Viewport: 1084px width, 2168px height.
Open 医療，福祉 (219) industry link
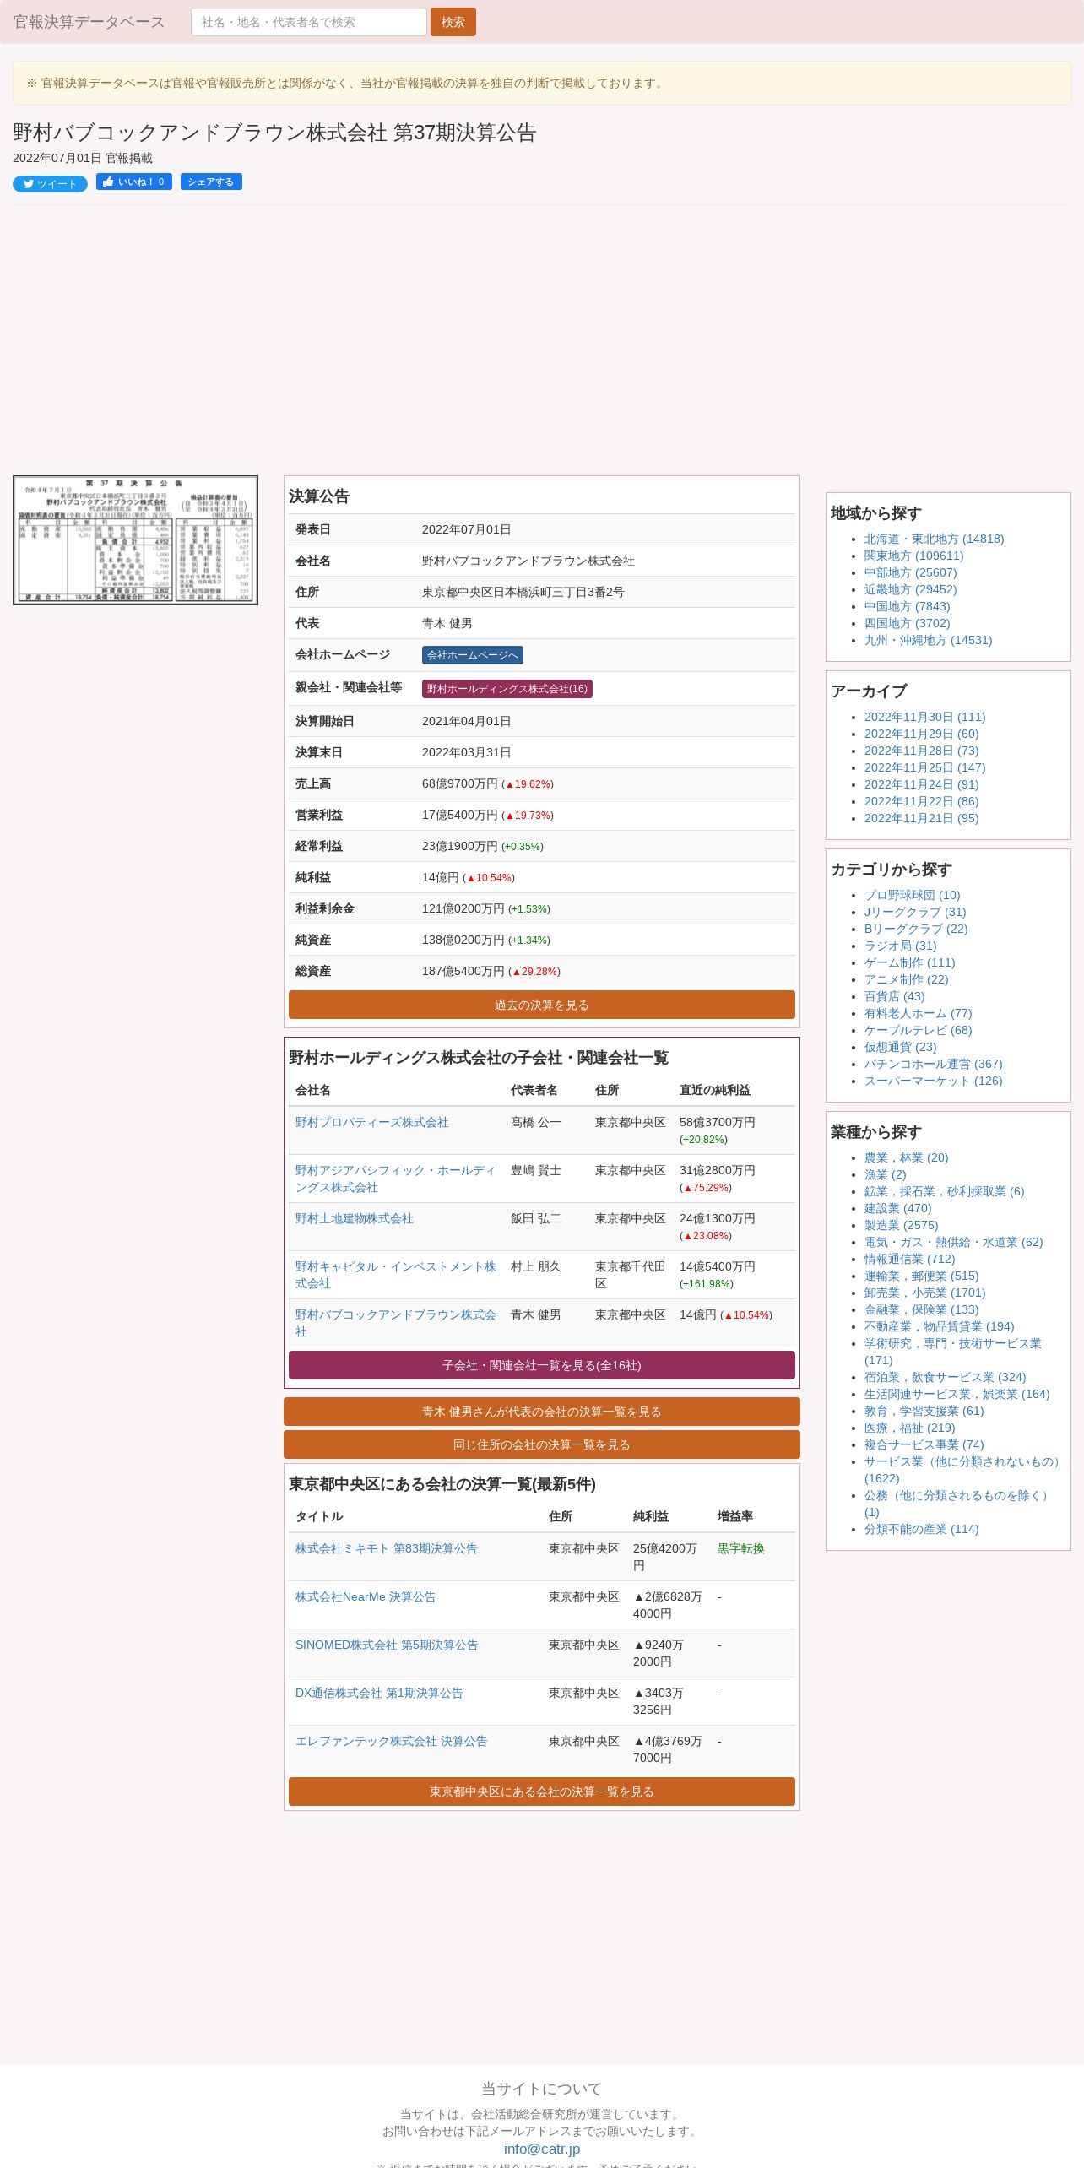pyautogui.click(x=909, y=1428)
